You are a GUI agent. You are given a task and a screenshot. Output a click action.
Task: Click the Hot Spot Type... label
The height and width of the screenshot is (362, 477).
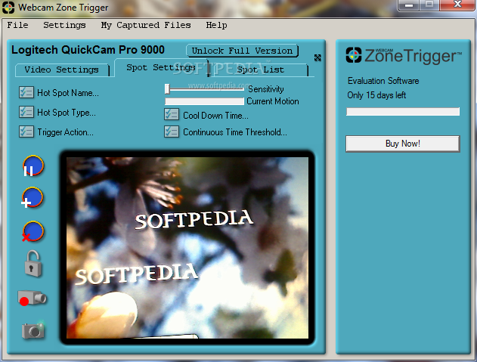click(67, 113)
